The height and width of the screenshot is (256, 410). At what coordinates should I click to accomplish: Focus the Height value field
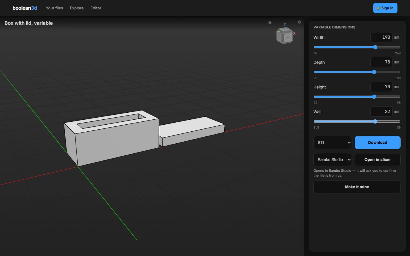[381, 87]
